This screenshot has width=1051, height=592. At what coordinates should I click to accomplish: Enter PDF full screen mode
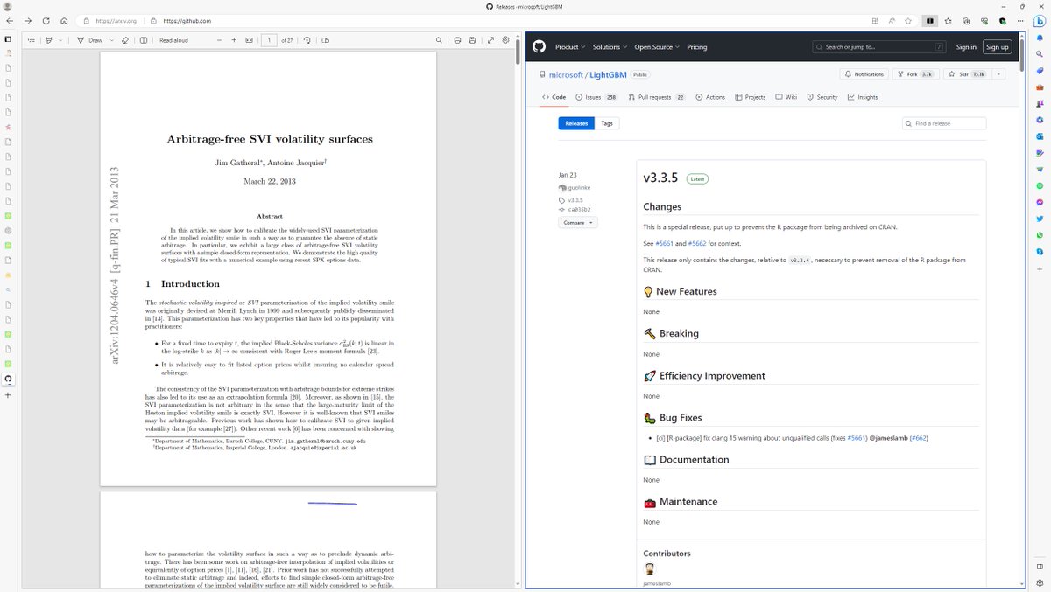[x=490, y=40]
